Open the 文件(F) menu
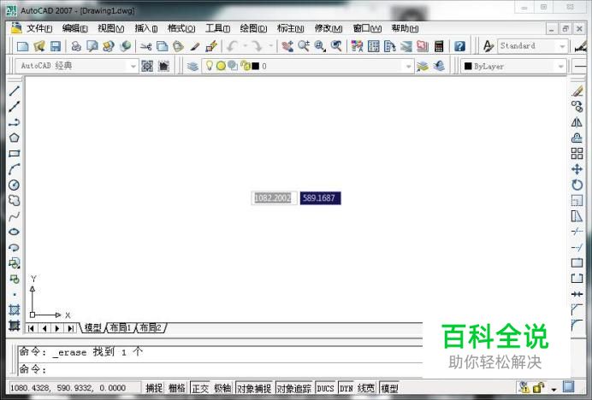592x400 pixels. click(x=38, y=28)
